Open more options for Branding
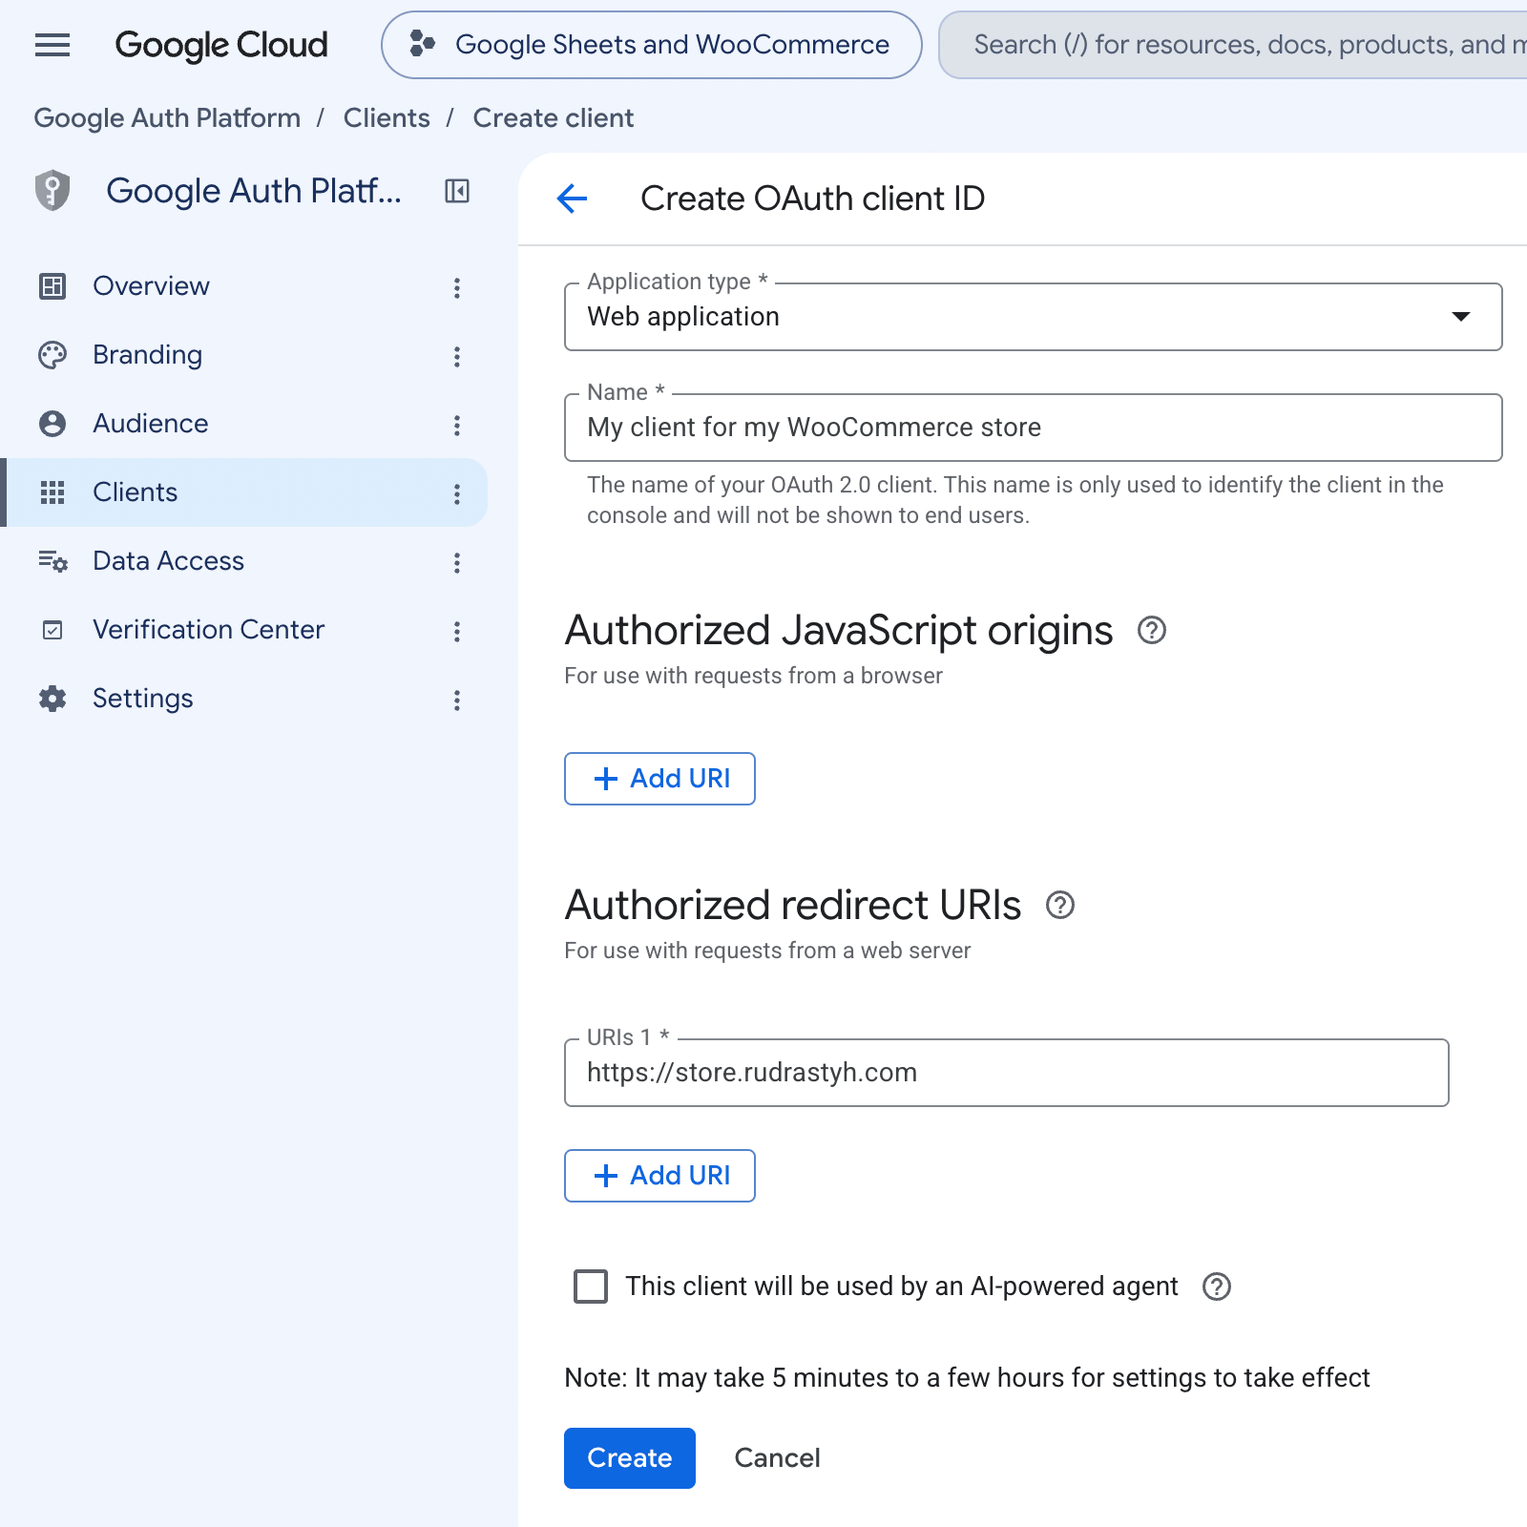The width and height of the screenshot is (1527, 1527). point(457,356)
